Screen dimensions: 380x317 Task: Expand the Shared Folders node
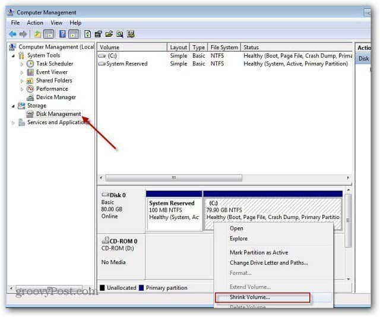(x=22, y=81)
